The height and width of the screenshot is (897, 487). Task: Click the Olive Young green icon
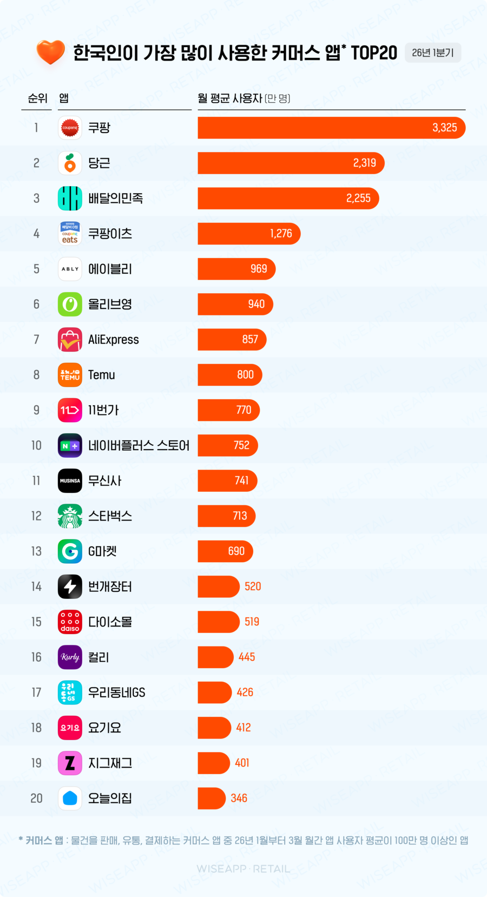pyautogui.click(x=70, y=304)
